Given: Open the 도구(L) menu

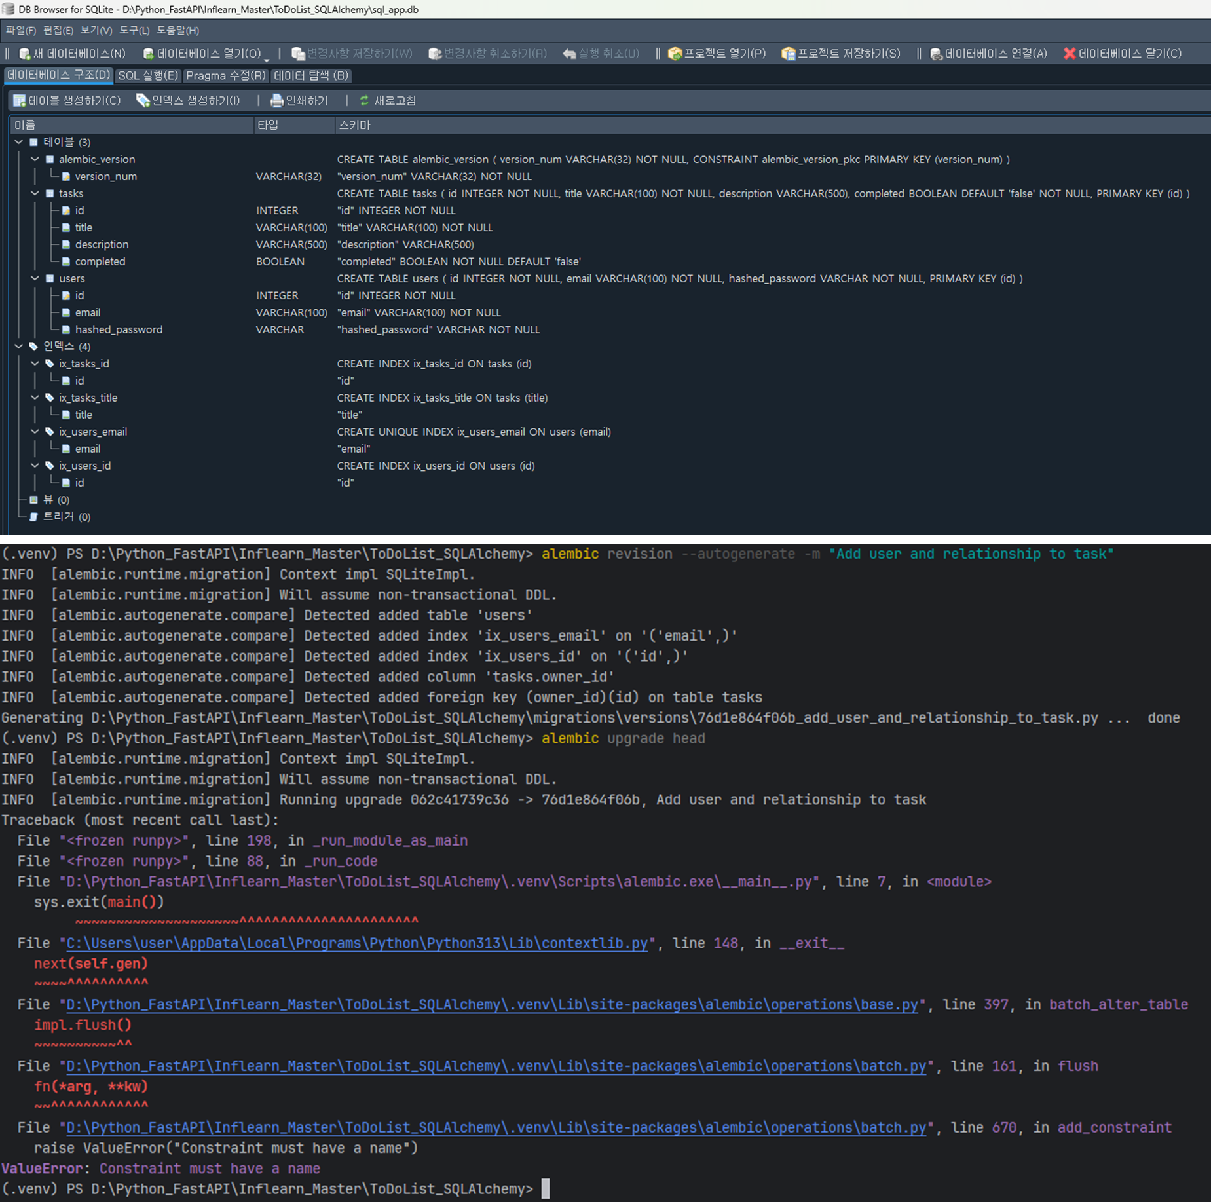Looking at the screenshot, I should tap(134, 30).
